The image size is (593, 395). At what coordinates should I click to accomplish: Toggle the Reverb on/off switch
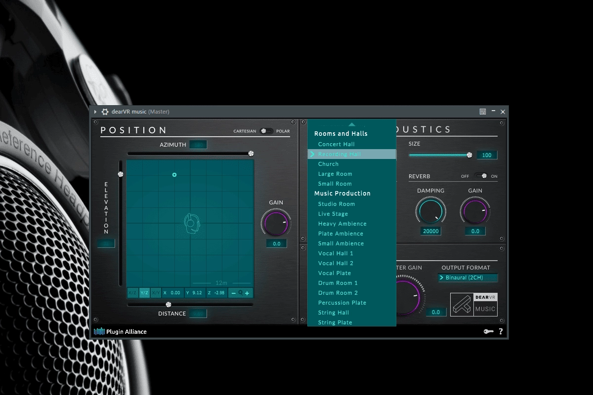click(x=480, y=176)
